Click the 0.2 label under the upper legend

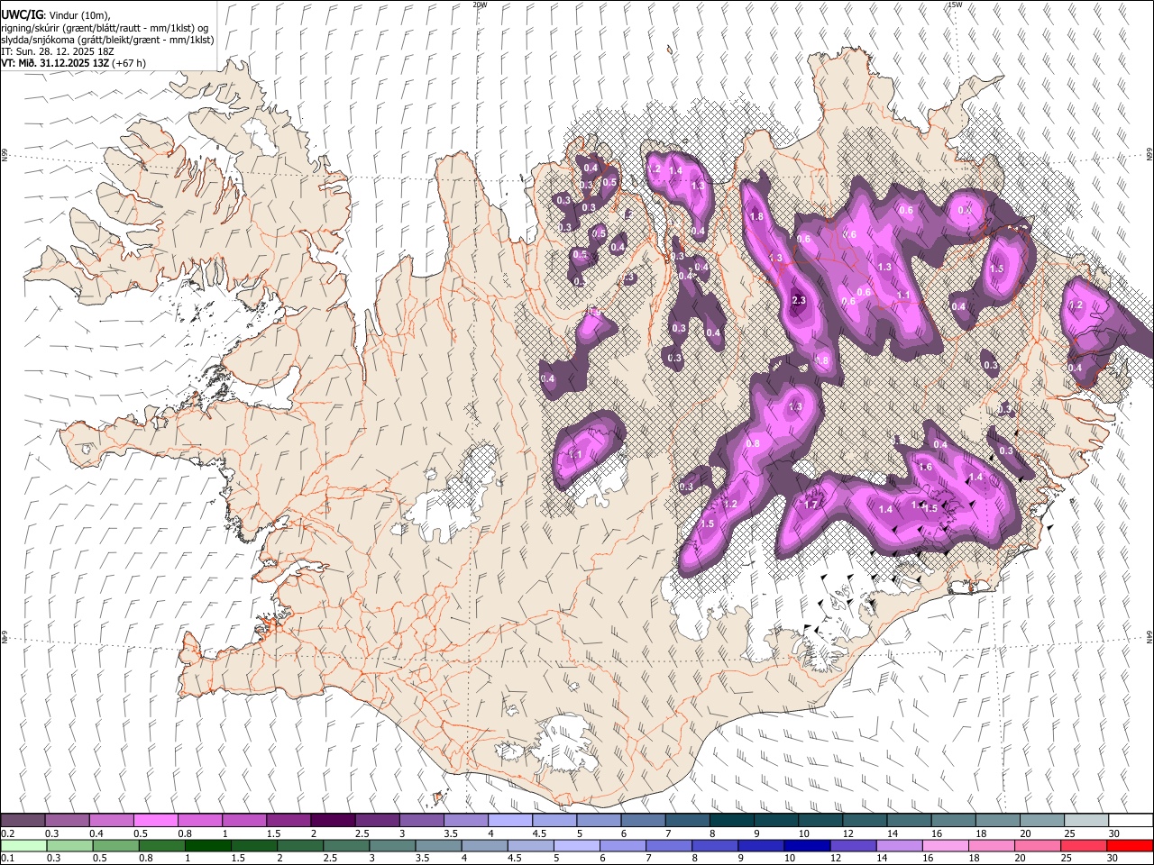click(x=7, y=833)
